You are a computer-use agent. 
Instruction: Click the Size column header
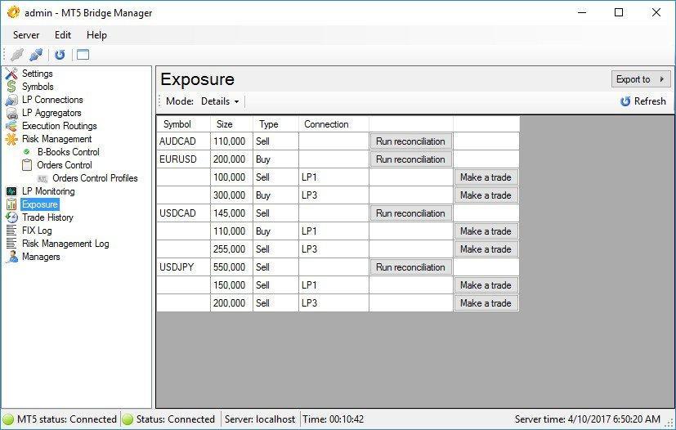coord(224,124)
